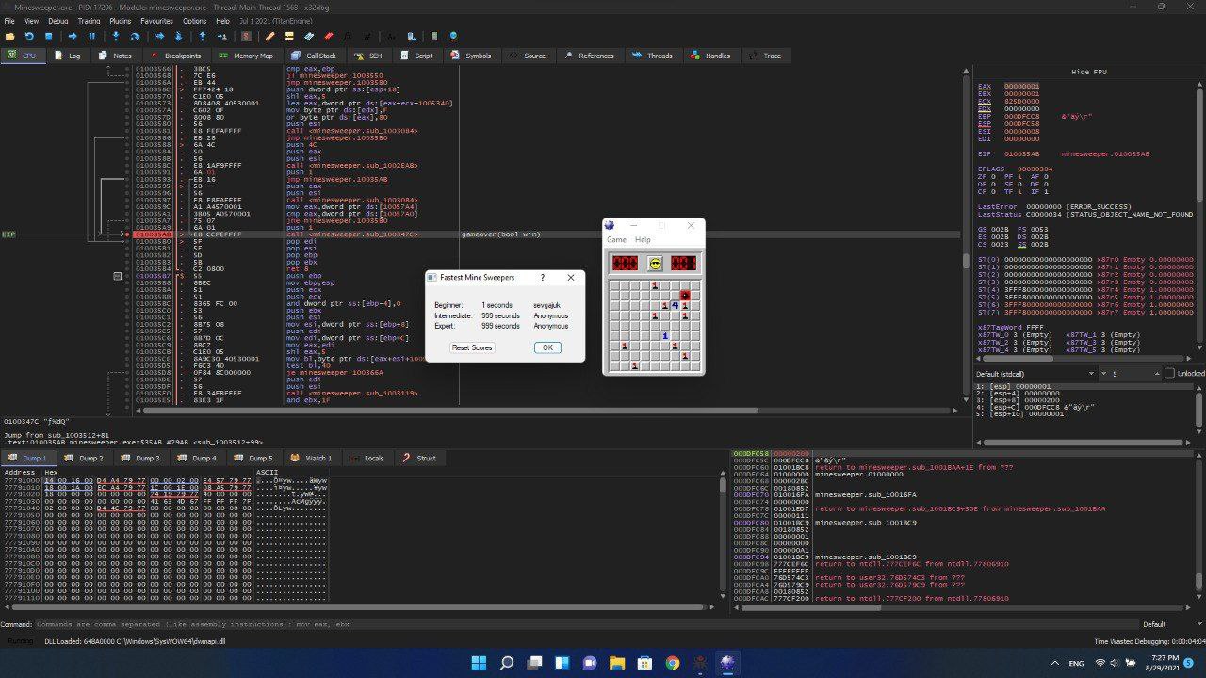Switch to the Memory Map tab
Viewport: 1206px width, 678px height.
pyautogui.click(x=246, y=56)
